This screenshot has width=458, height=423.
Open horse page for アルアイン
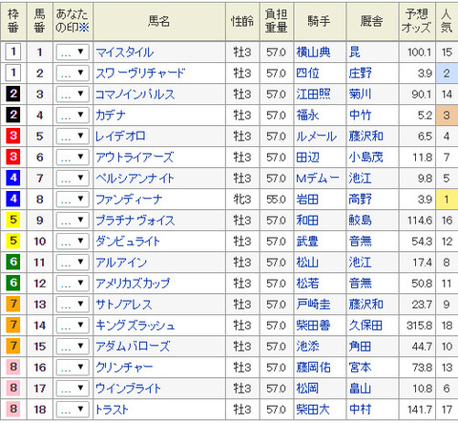pyautogui.click(x=121, y=263)
